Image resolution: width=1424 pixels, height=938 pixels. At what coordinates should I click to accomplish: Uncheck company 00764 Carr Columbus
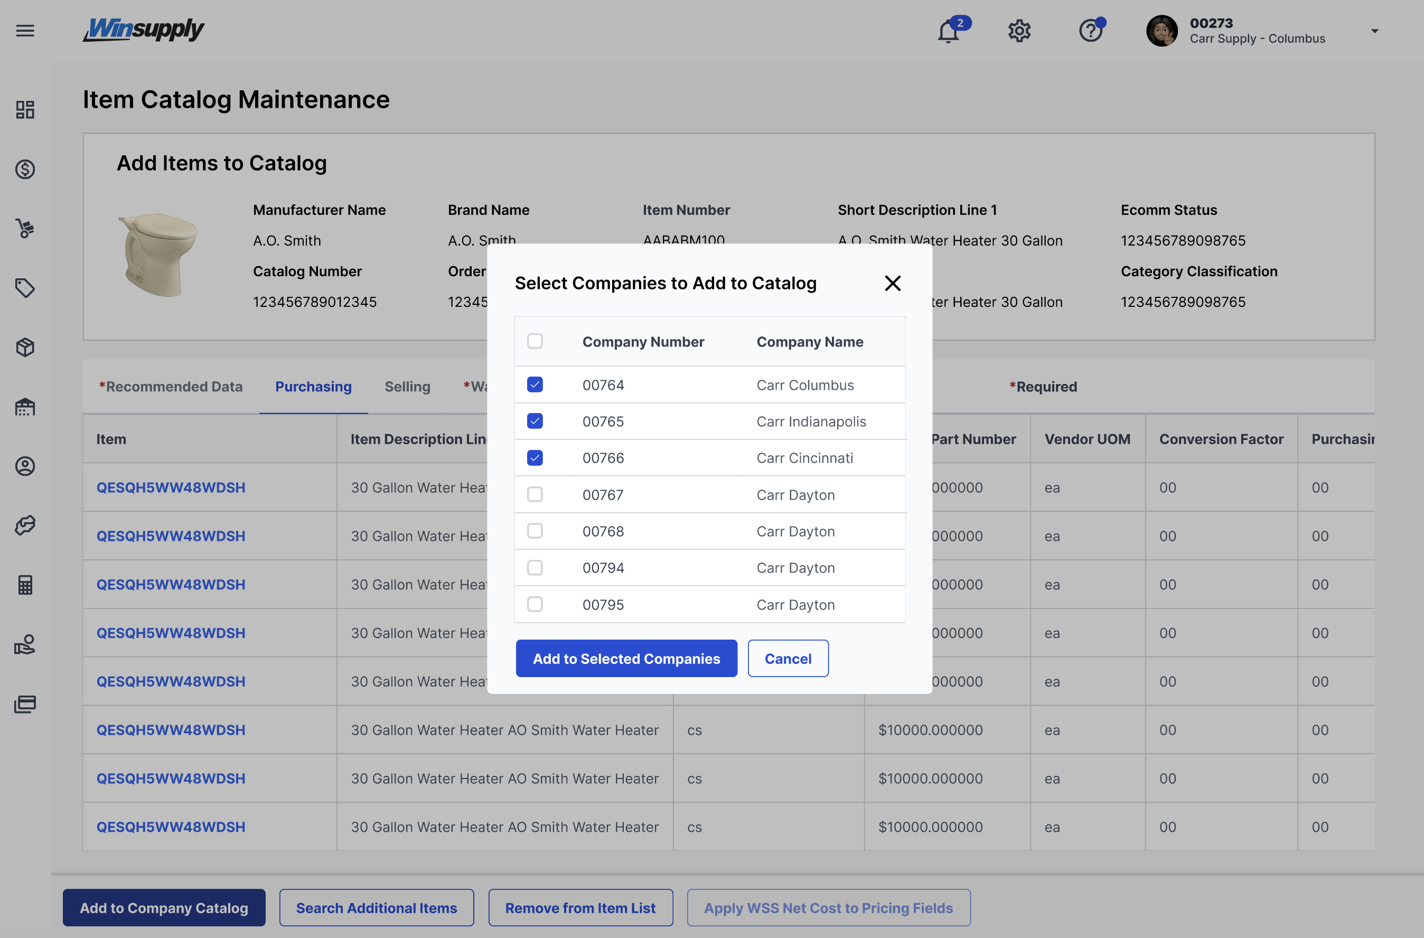point(535,384)
